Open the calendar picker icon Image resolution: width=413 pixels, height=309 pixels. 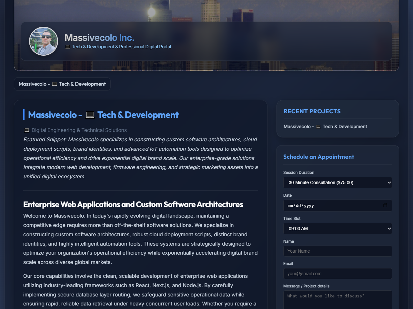[x=385, y=205]
